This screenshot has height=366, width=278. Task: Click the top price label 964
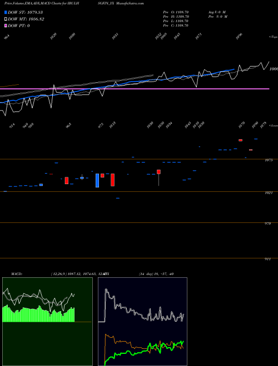(7, 37)
